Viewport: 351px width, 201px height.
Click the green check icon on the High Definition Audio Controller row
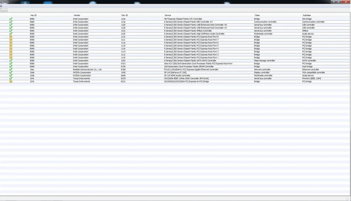tap(11, 34)
